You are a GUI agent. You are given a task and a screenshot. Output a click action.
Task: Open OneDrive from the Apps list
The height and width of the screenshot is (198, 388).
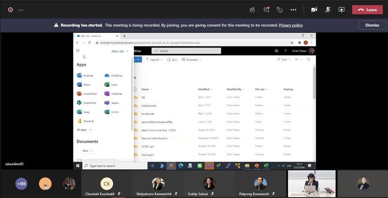click(114, 76)
